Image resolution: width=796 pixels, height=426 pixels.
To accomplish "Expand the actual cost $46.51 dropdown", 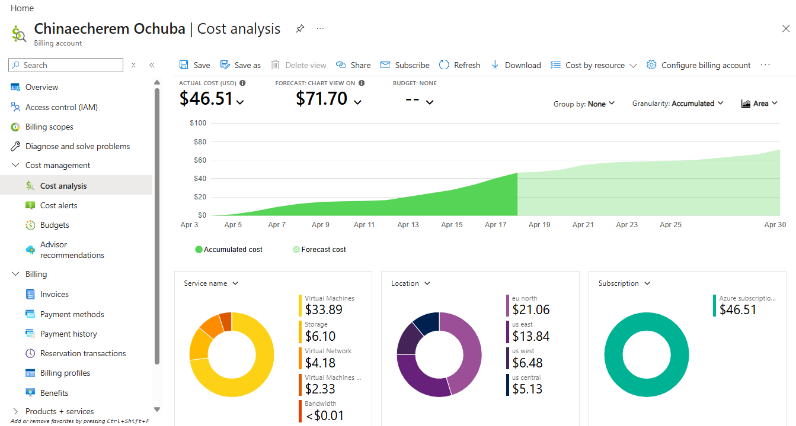I will (240, 102).
